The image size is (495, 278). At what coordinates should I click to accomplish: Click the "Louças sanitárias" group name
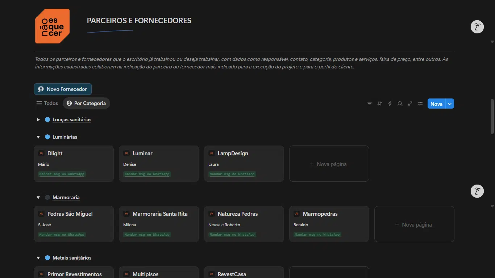[x=72, y=119]
